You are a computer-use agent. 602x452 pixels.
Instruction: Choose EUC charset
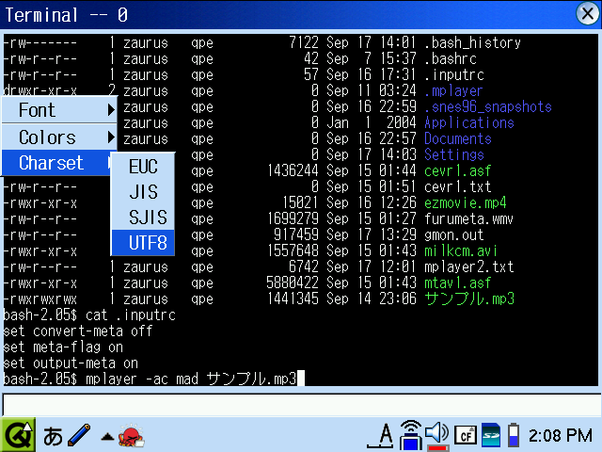pos(143,167)
